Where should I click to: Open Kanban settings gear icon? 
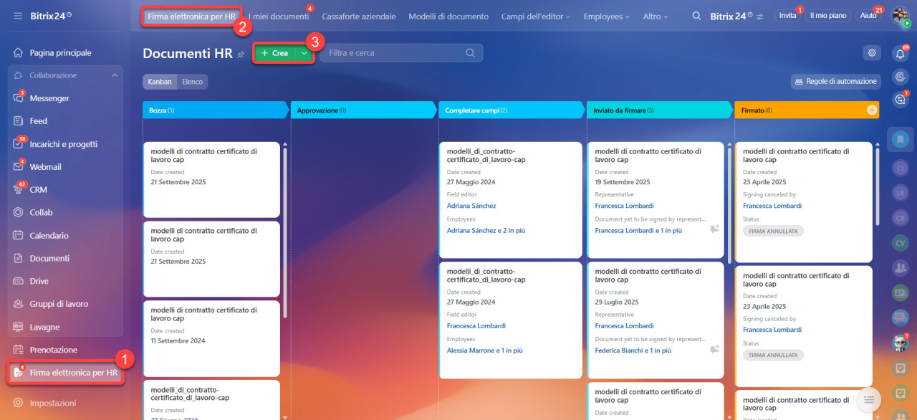871,52
